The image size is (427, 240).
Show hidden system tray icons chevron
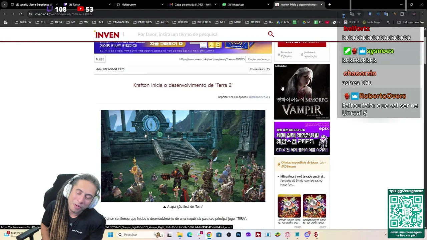pyautogui.click(x=385, y=235)
